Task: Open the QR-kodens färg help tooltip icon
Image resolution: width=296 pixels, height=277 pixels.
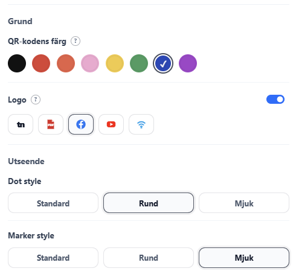Action: [x=76, y=41]
